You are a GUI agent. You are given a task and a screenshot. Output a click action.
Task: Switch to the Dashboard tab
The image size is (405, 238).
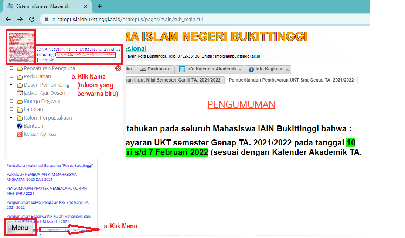(155, 69)
